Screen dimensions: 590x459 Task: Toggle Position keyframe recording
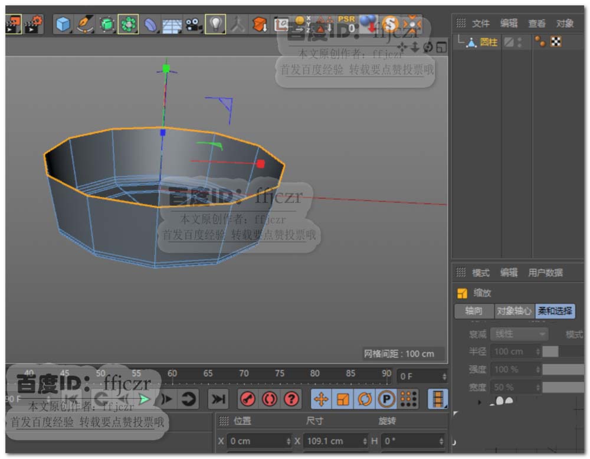(321, 399)
